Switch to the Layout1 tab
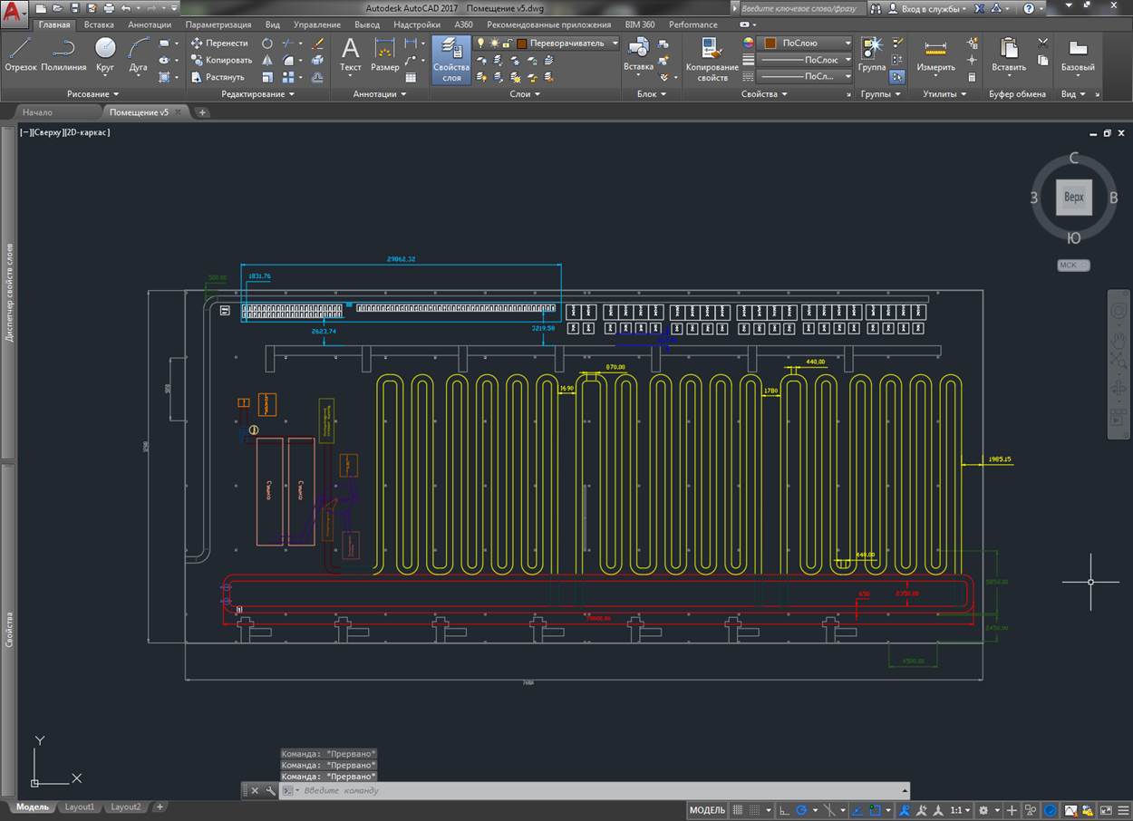Screen dimensions: 1133x821 click(79, 807)
